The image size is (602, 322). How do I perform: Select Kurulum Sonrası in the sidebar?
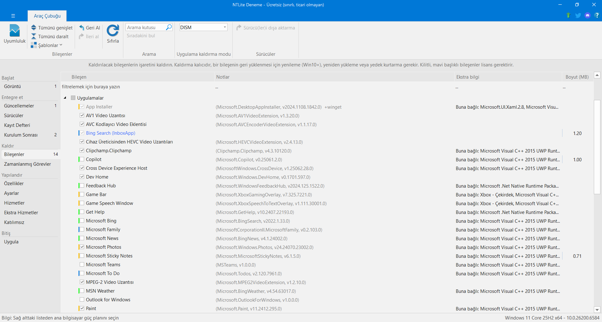click(30, 135)
